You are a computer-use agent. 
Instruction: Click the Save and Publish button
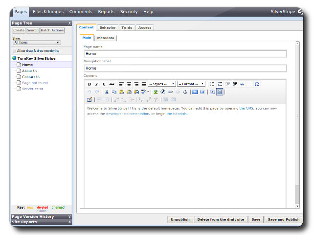tap(284, 220)
